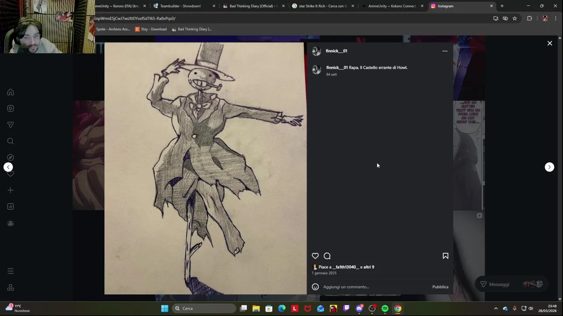The width and height of the screenshot is (563, 316).
Task: Click the taskbar Cerca search box
Action: (204, 309)
